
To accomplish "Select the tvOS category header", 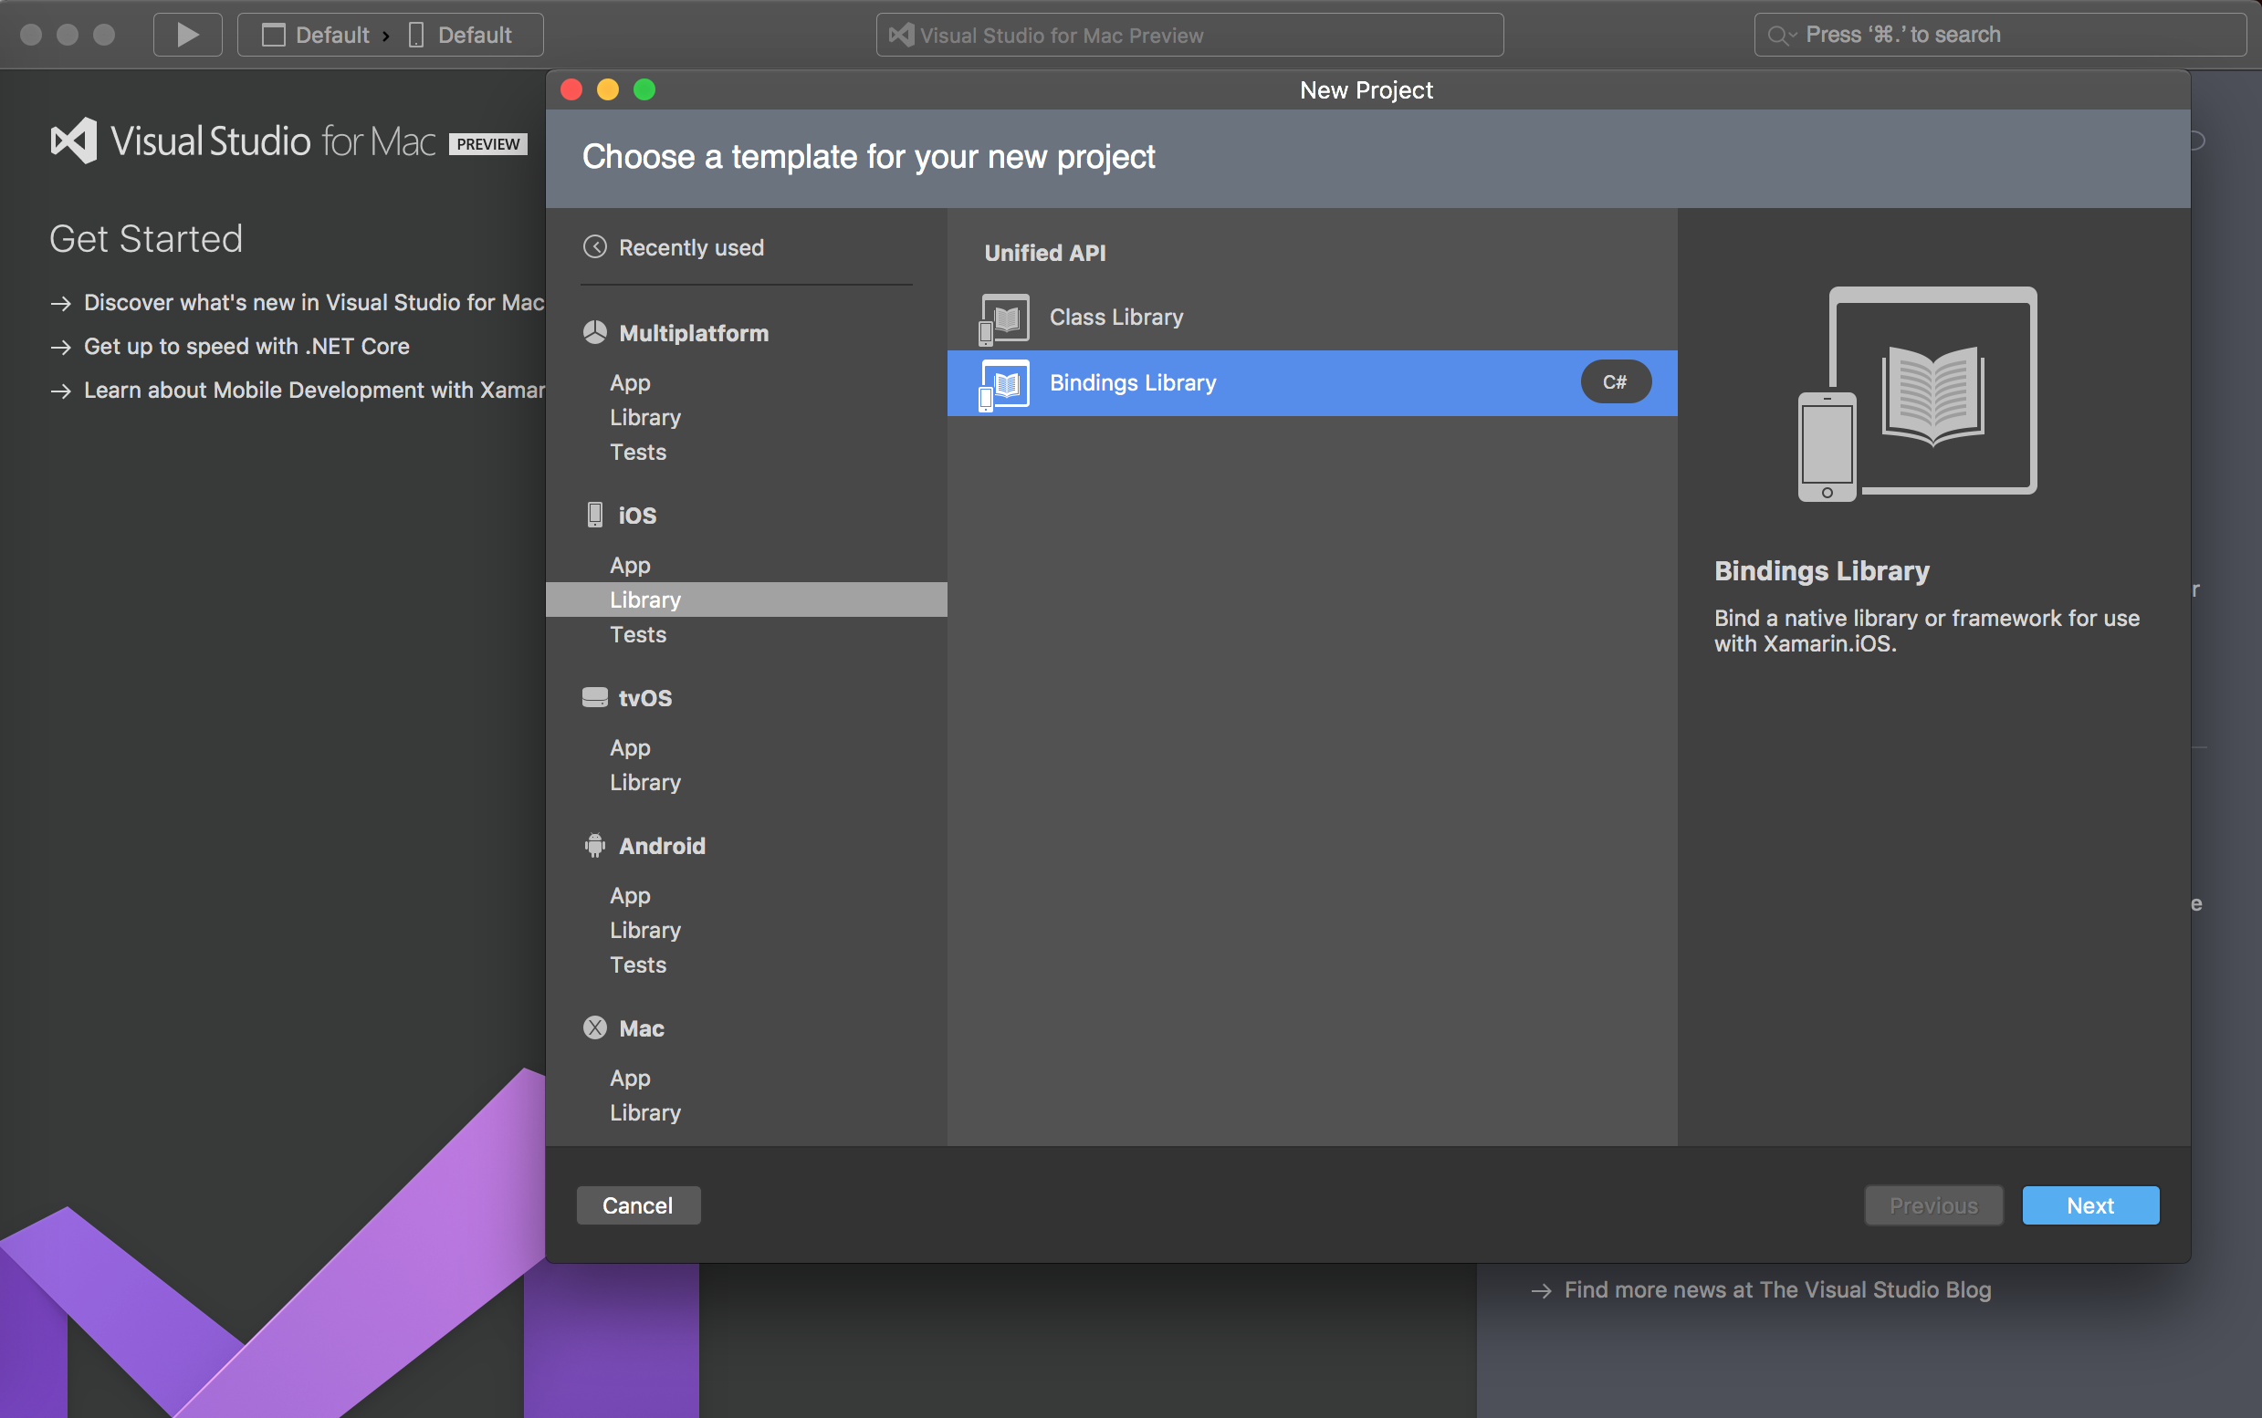I will (644, 698).
